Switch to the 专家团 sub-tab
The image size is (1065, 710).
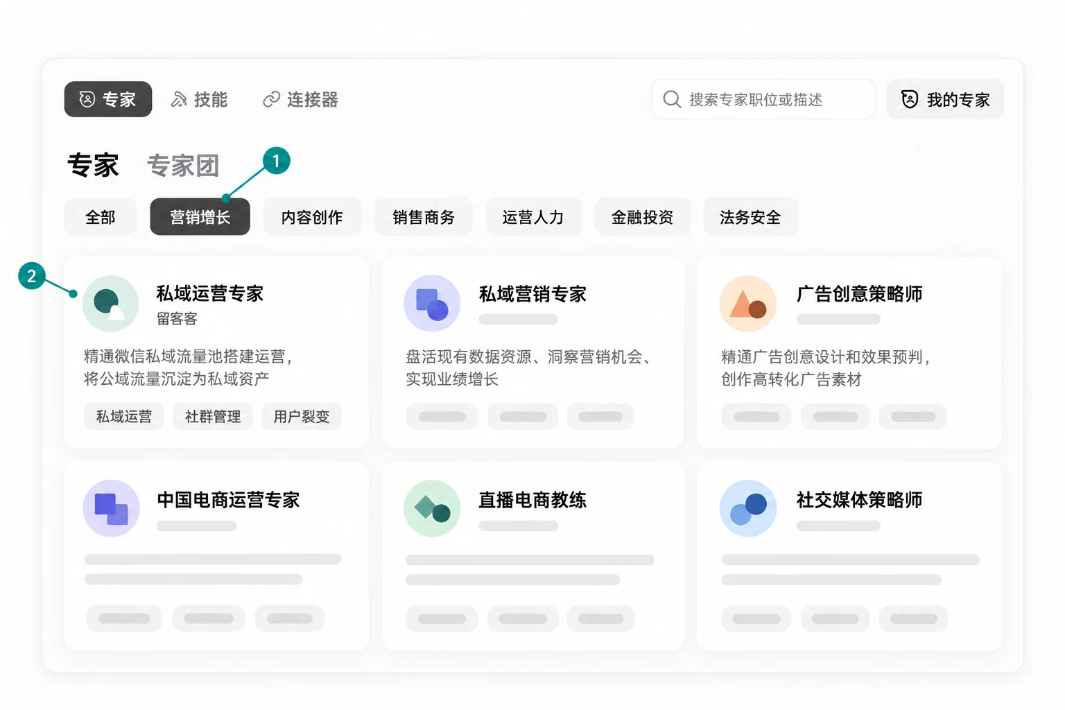[183, 166]
